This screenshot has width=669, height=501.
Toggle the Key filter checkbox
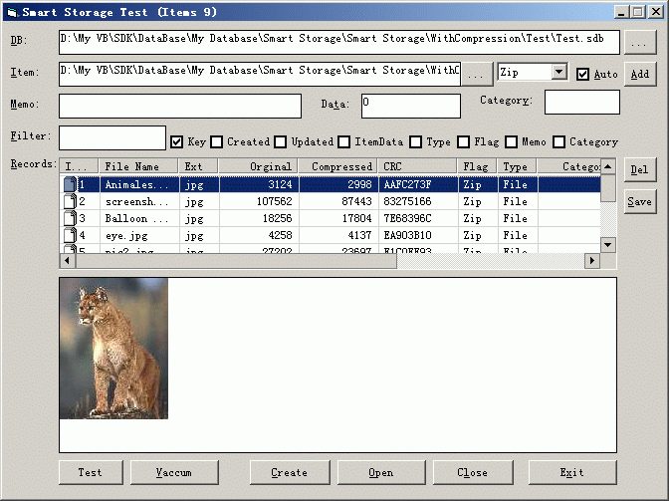click(x=177, y=141)
